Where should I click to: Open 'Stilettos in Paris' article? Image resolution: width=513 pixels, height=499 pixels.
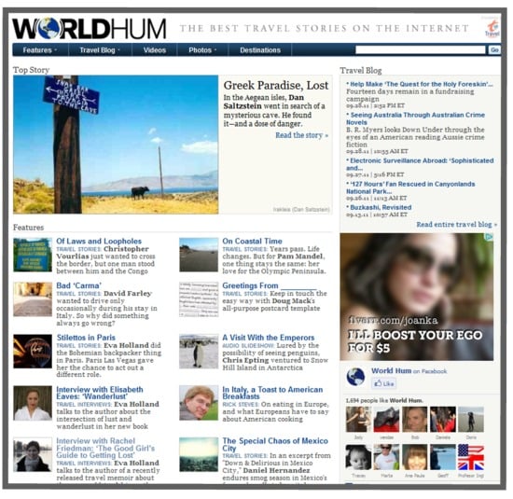pyautogui.click(x=86, y=338)
